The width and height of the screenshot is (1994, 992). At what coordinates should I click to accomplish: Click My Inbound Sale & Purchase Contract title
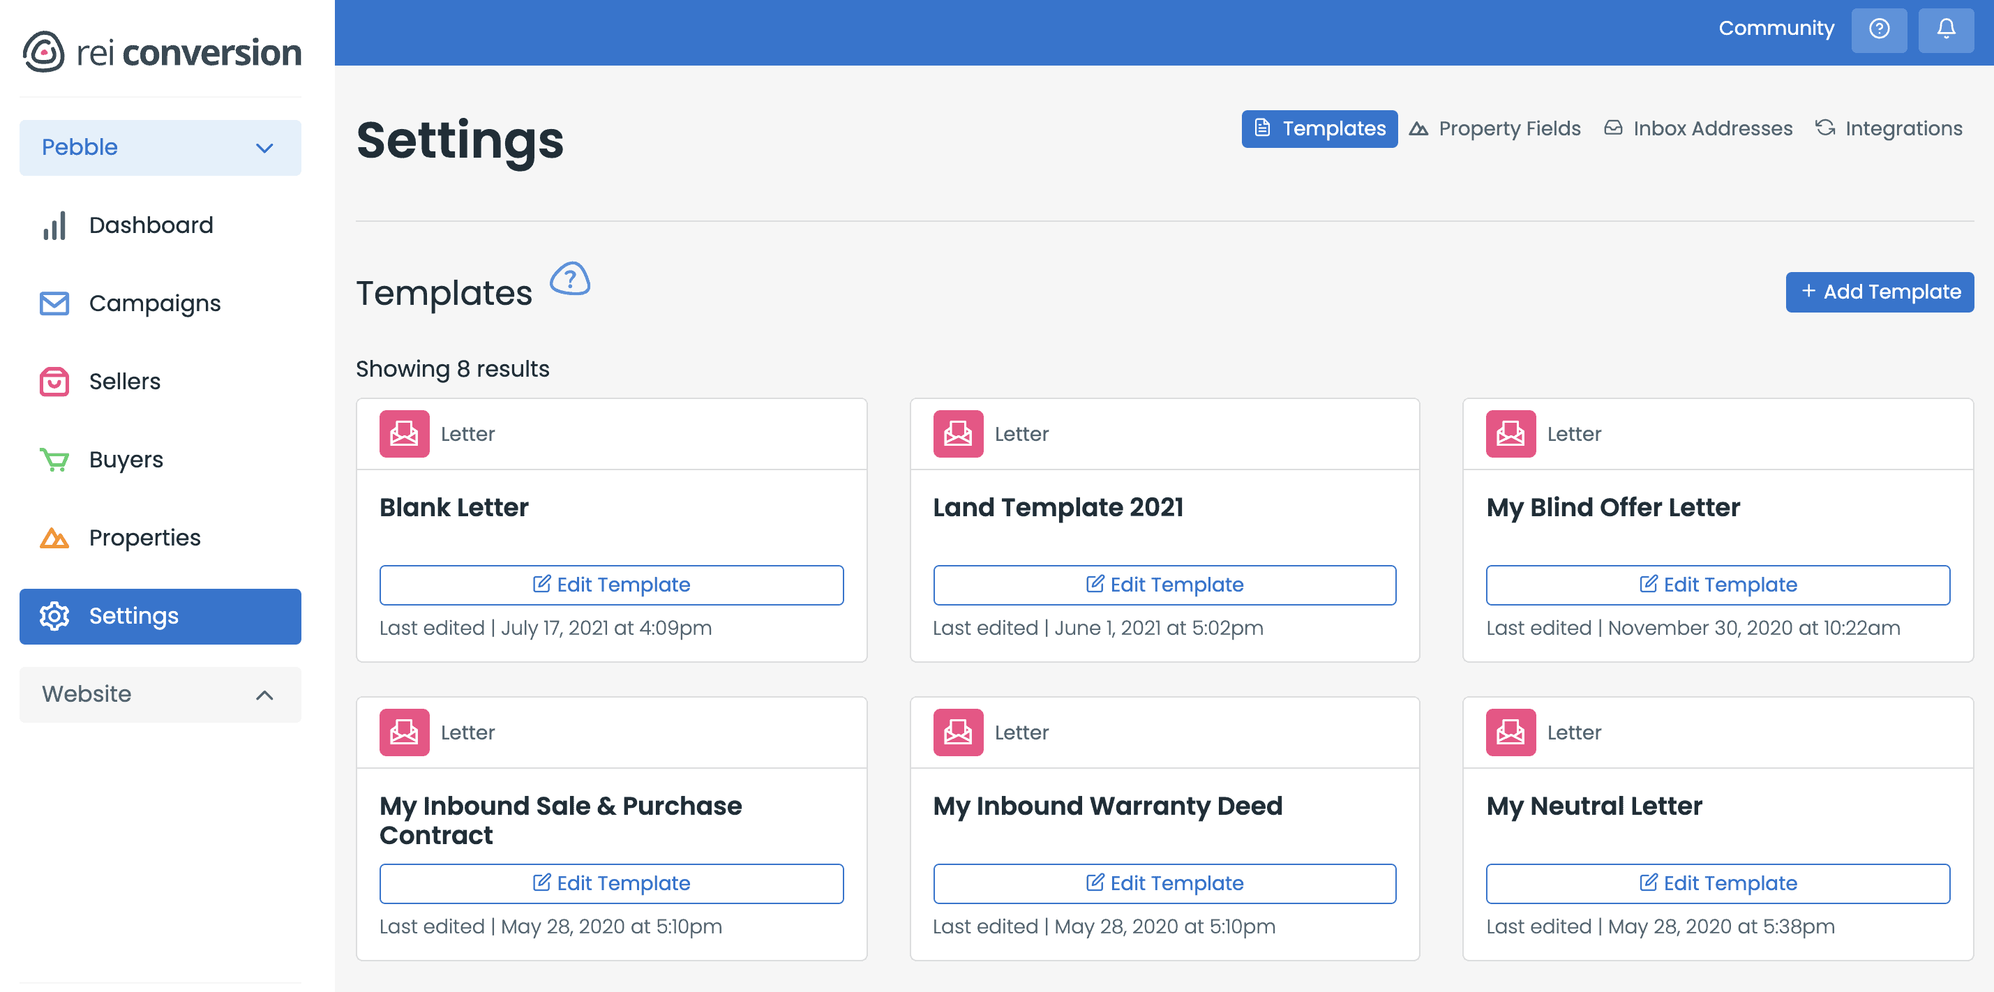[x=560, y=820]
